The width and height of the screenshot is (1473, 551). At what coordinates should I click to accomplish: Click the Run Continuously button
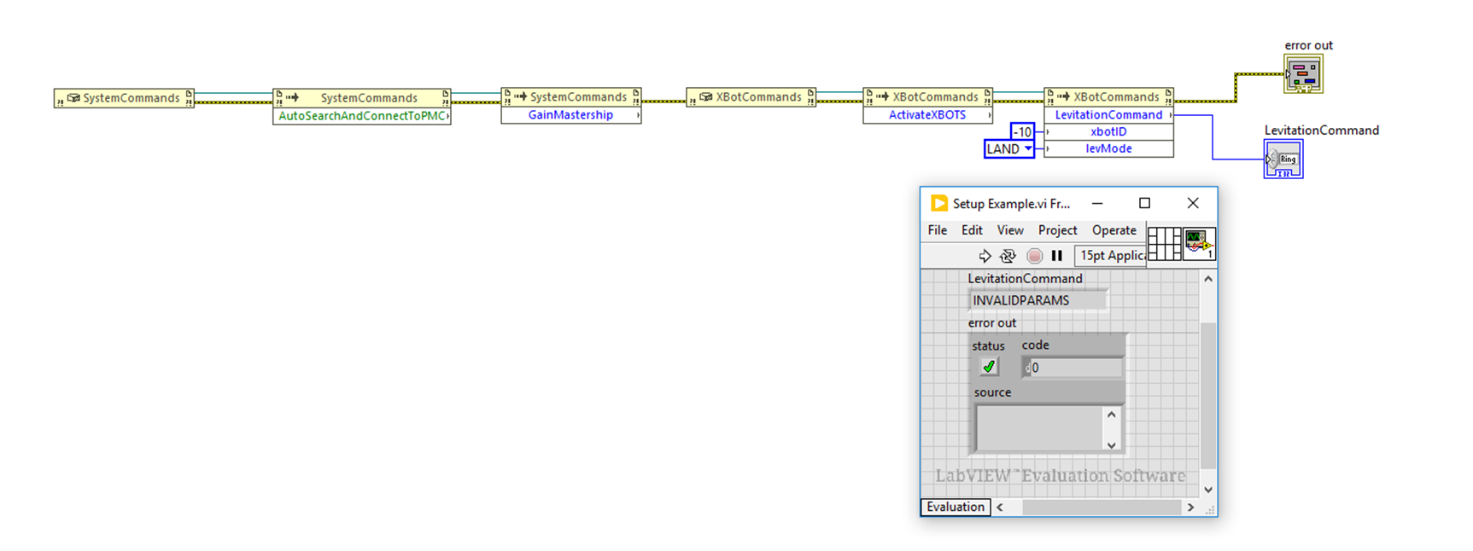pyautogui.click(x=1008, y=256)
